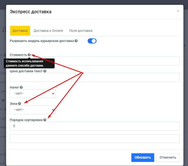Disable the курьерская доставка module toggle
Screen dimensions: 188x166
[x=92, y=41]
